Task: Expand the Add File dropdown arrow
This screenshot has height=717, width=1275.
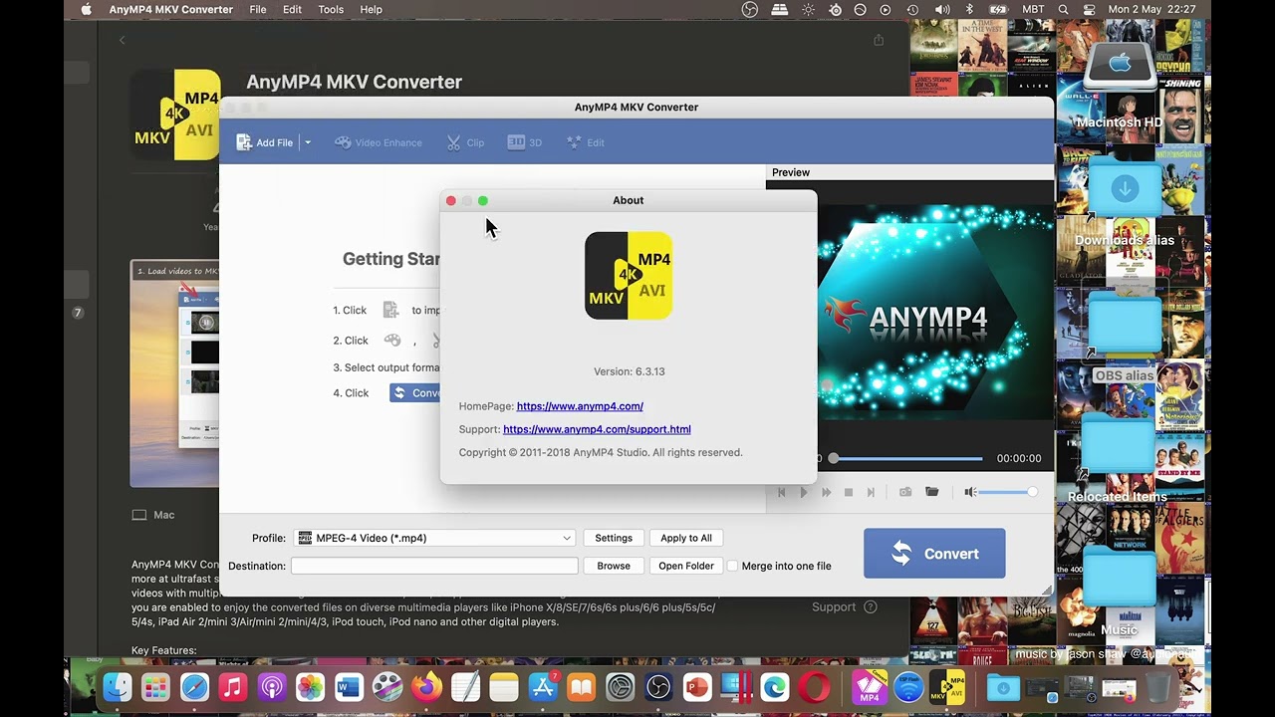Action: click(x=308, y=142)
